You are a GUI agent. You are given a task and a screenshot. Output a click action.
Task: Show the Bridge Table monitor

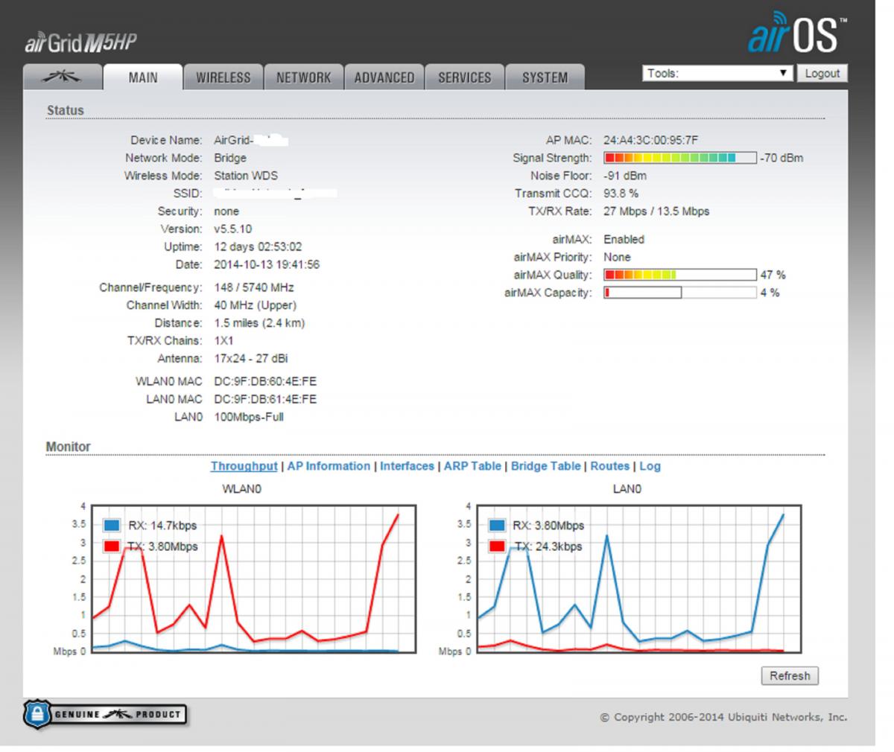(545, 466)
